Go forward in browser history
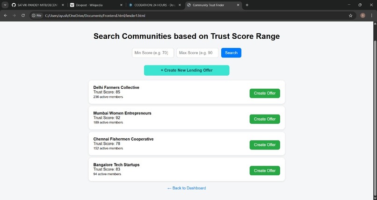The width and height of the screenshot is (377, 200). (14, 15)
